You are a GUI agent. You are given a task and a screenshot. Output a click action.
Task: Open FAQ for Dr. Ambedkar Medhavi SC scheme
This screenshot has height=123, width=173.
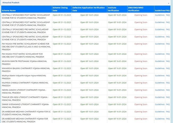(x=168, y=112)
